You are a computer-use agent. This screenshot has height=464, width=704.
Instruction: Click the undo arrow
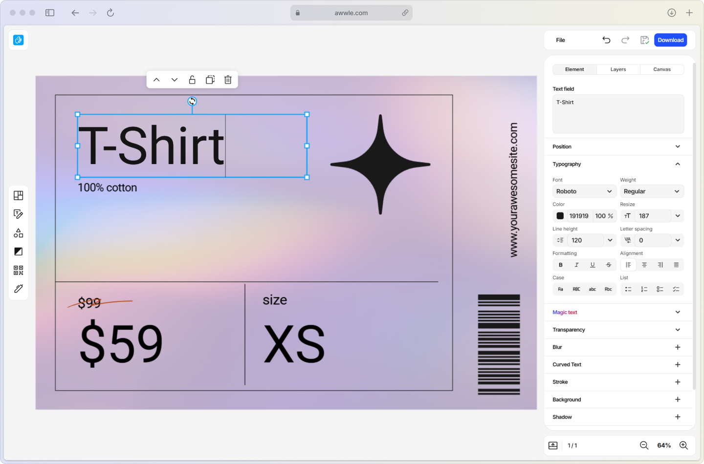coord(606,40)
